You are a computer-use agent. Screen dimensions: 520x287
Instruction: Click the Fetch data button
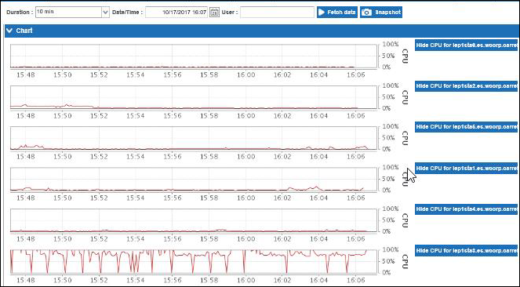[x=337, y=13]
